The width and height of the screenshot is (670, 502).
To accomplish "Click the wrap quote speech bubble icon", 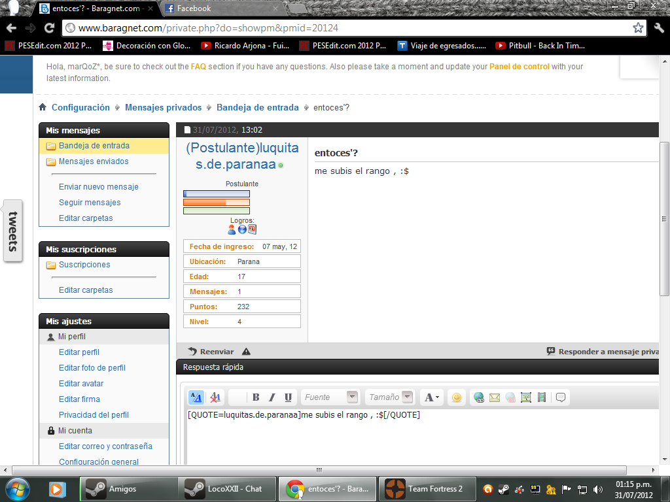I will tap(561, 397).
